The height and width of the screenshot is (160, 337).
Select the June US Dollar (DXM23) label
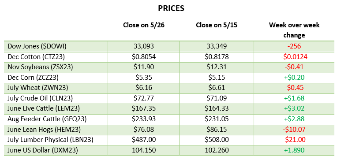click(x=42, y=150)
